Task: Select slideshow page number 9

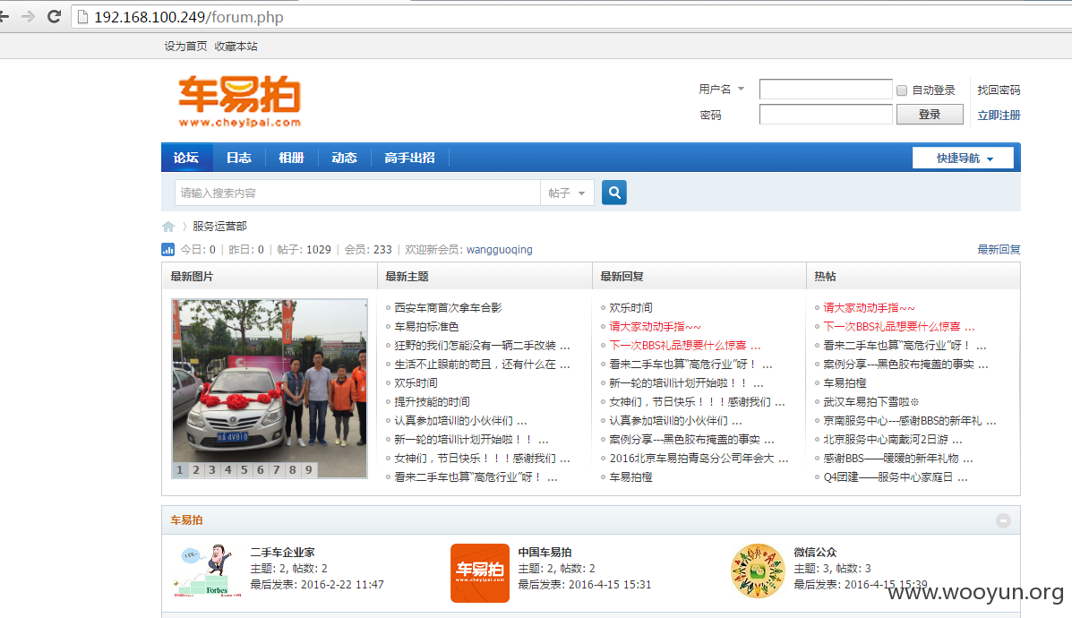Action: point(308,469)
